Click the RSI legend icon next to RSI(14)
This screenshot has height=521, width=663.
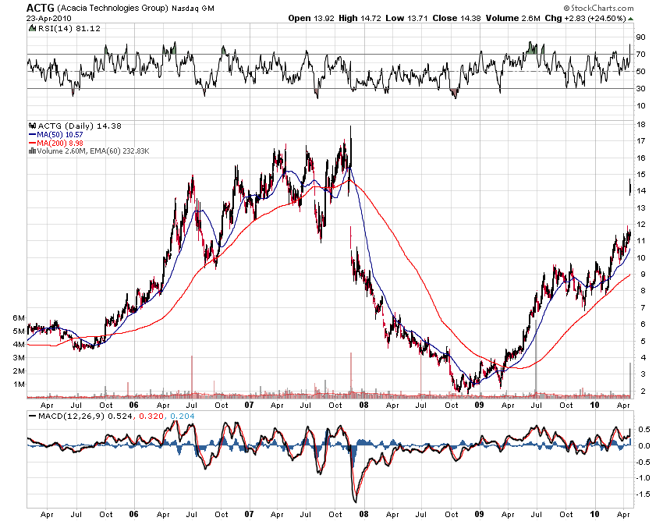pos(32,28)
